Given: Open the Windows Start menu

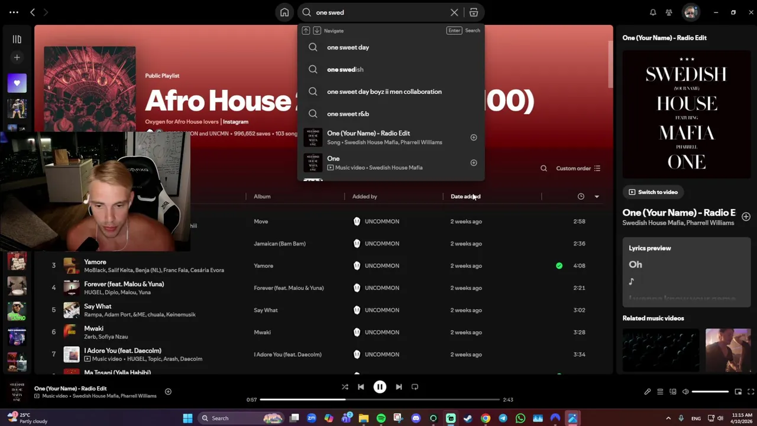Looking at the screenshot, I should (187, 418).
